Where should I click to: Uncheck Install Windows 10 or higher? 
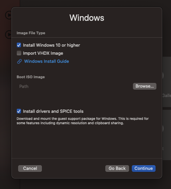click(x=19, y=45)
